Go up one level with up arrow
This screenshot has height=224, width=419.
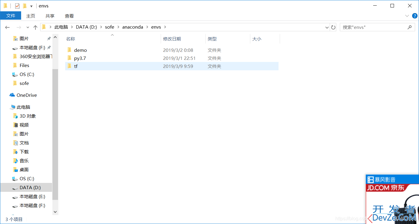tap(35, 27)
